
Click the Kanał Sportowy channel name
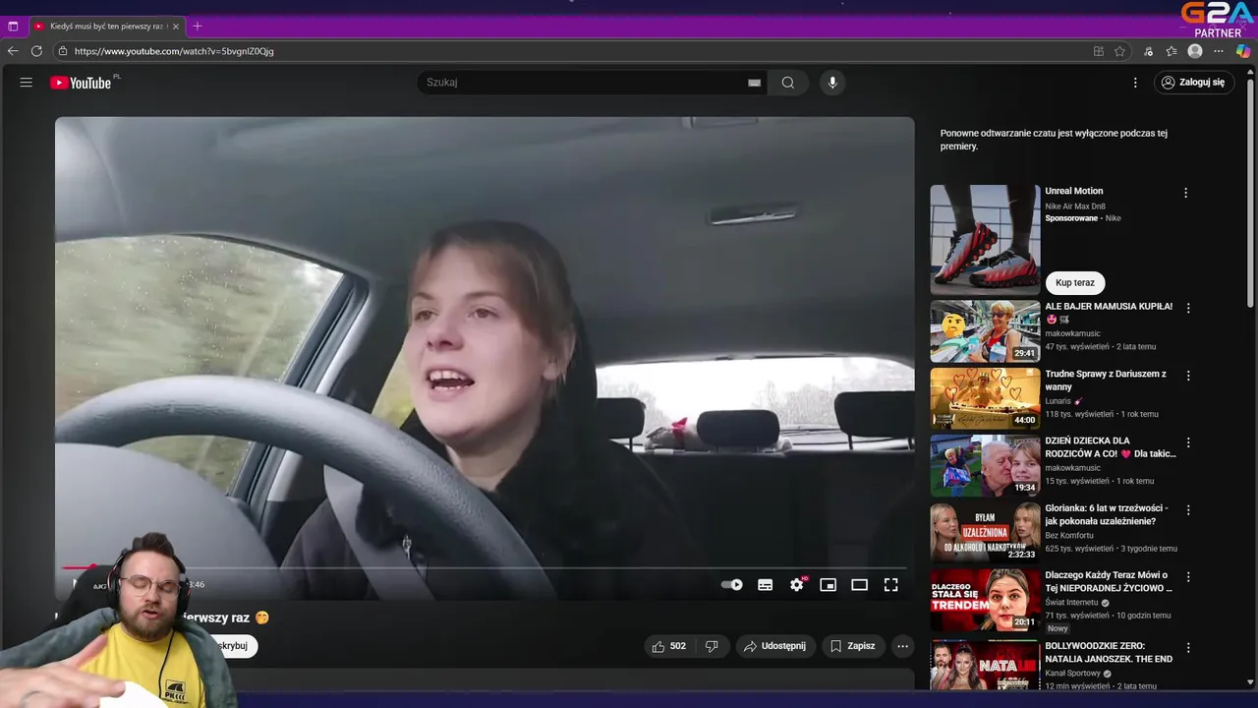(1071, 674)
